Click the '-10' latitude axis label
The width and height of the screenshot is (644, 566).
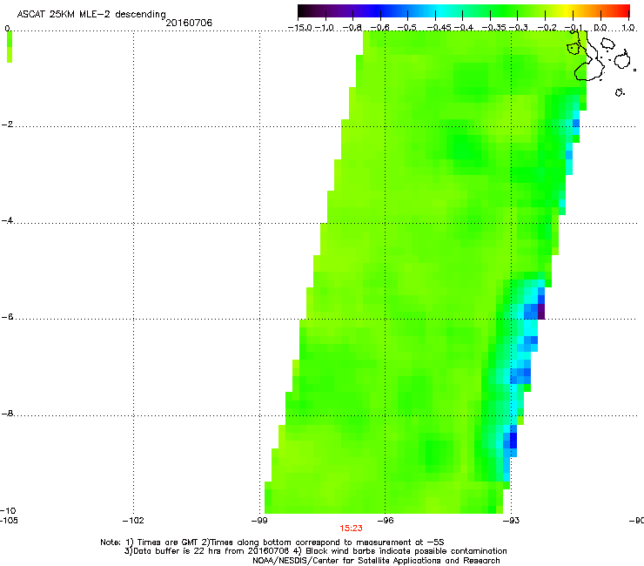click(8, 510)
